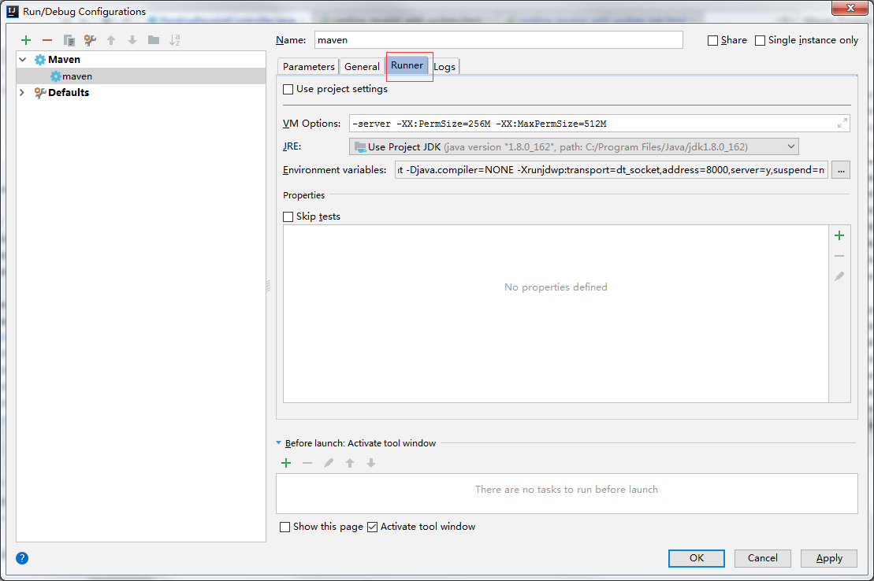The image size is (874, 581).
Task: Confirm with the OK button
Action: coord(696,558)
